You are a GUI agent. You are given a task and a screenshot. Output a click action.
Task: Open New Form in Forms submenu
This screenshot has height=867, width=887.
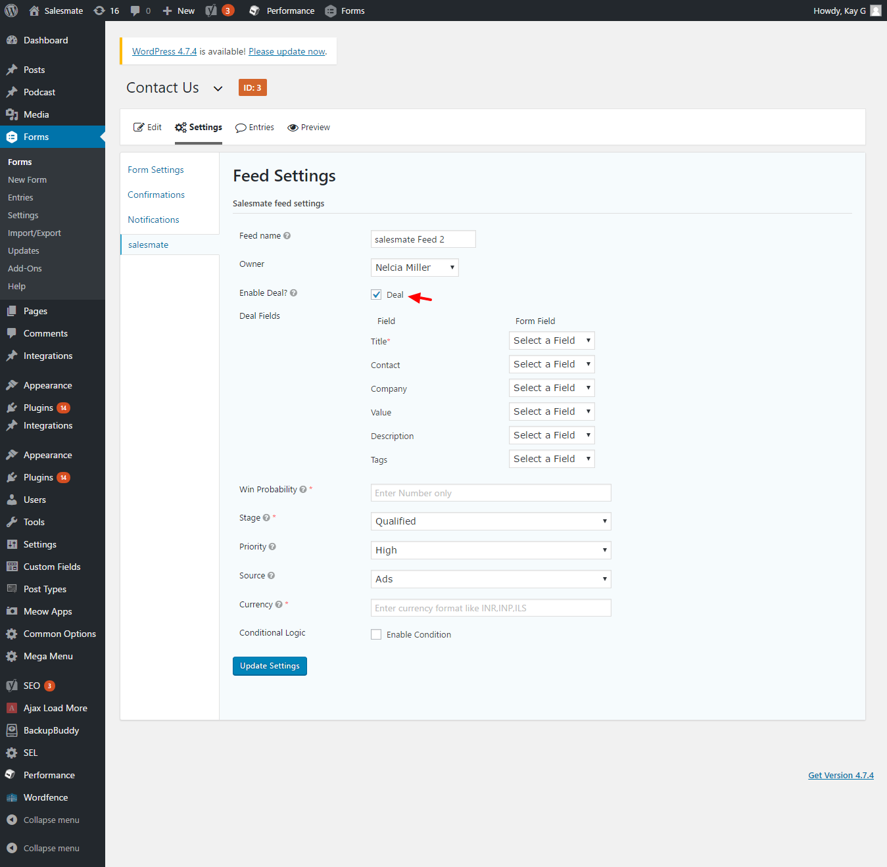coord(27,179)
